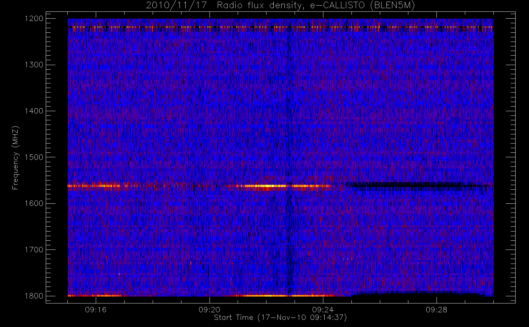Click the 09:28 time tick label
This screenshot has width=529, height=327.
436,309
